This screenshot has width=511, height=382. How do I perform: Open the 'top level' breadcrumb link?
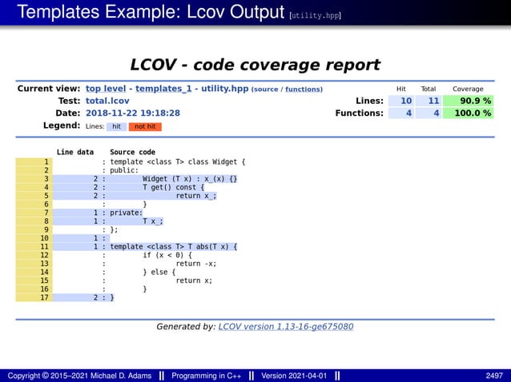coord(106,89)
